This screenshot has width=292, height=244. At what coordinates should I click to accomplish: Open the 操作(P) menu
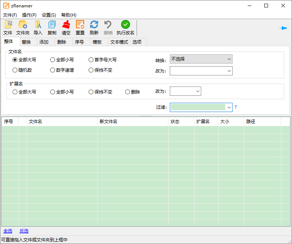29,15
